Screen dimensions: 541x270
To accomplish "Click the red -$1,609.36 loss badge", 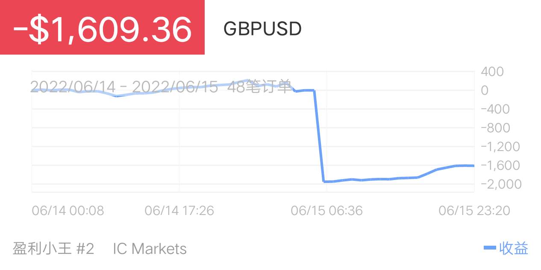I will (102, 27).
